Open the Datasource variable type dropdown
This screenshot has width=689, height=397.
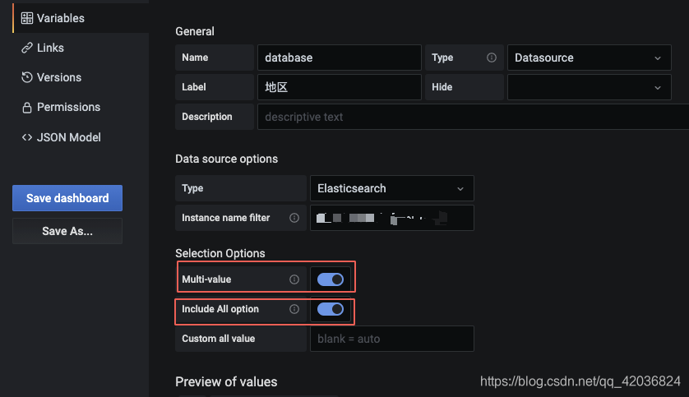(x=589, y=58)
